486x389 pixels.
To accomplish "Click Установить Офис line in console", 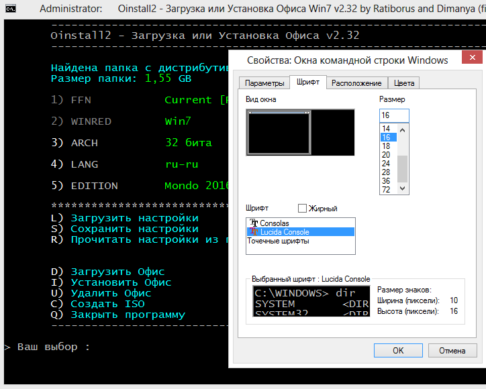I will click(111, 282).
